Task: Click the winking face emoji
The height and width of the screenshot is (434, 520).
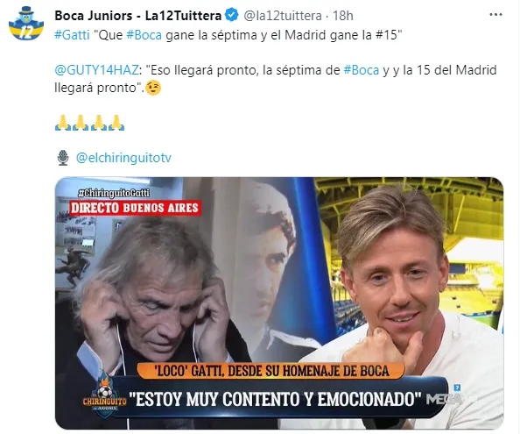Action: coord(153,88)
